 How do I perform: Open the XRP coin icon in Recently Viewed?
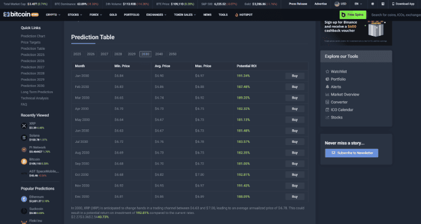click(24, 125)
